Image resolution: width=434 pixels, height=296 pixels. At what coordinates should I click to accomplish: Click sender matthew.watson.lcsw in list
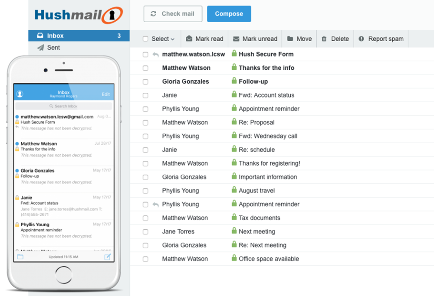tap(194, 54)
